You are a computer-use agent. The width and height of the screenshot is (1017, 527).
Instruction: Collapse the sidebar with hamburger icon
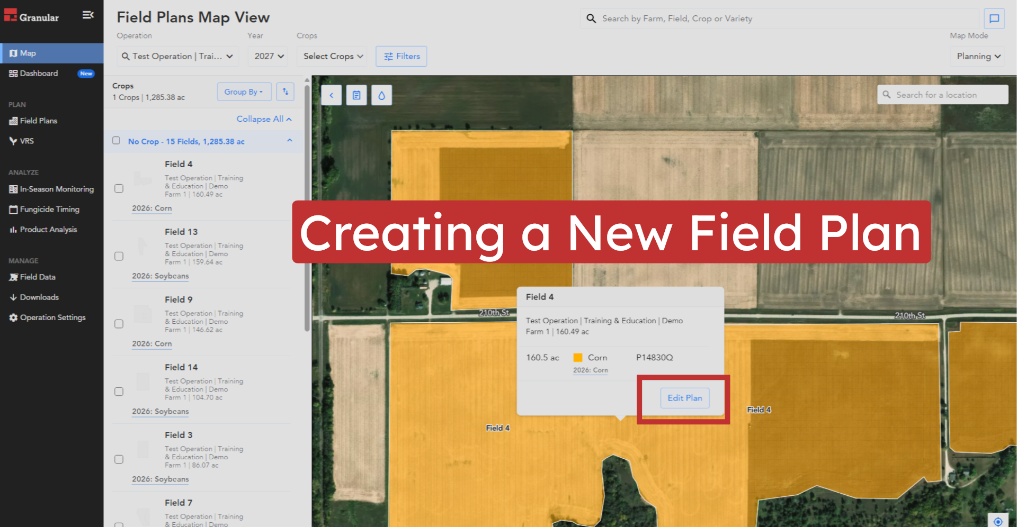click(88, 15)
